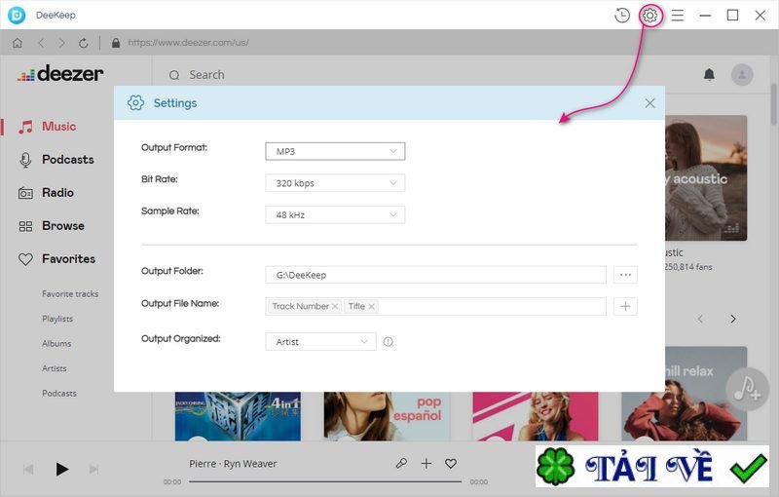Reload the Deezer page

[84, 43]
